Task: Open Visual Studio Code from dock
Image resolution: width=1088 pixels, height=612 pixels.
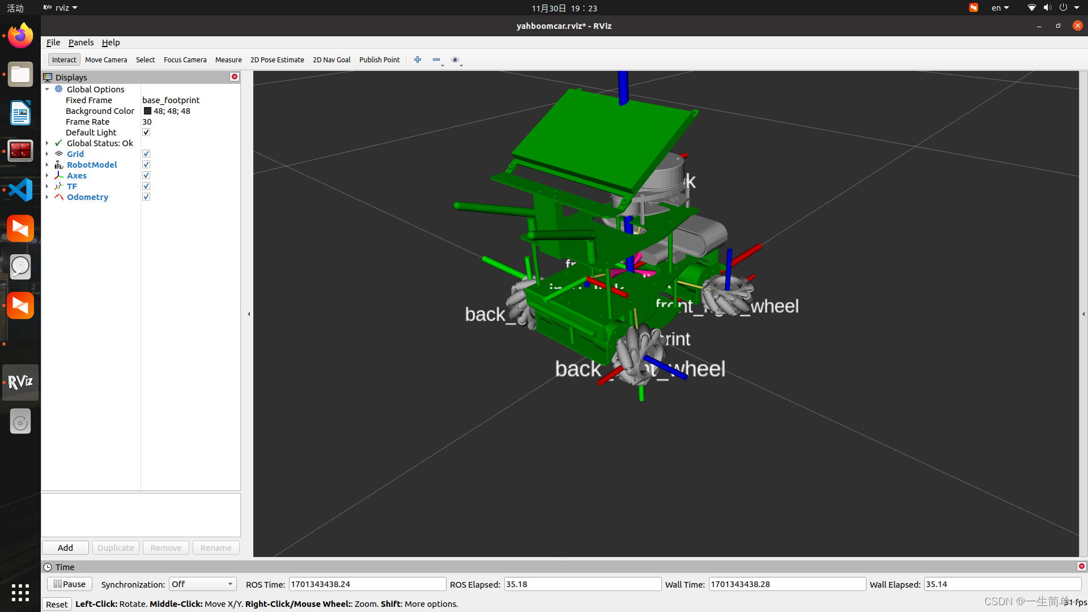Action: pyautogui.click(x=20, y=190)
